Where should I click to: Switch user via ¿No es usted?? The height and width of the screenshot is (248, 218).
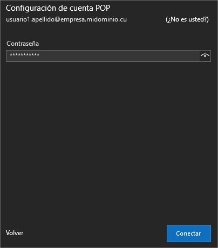coord(187,19)
